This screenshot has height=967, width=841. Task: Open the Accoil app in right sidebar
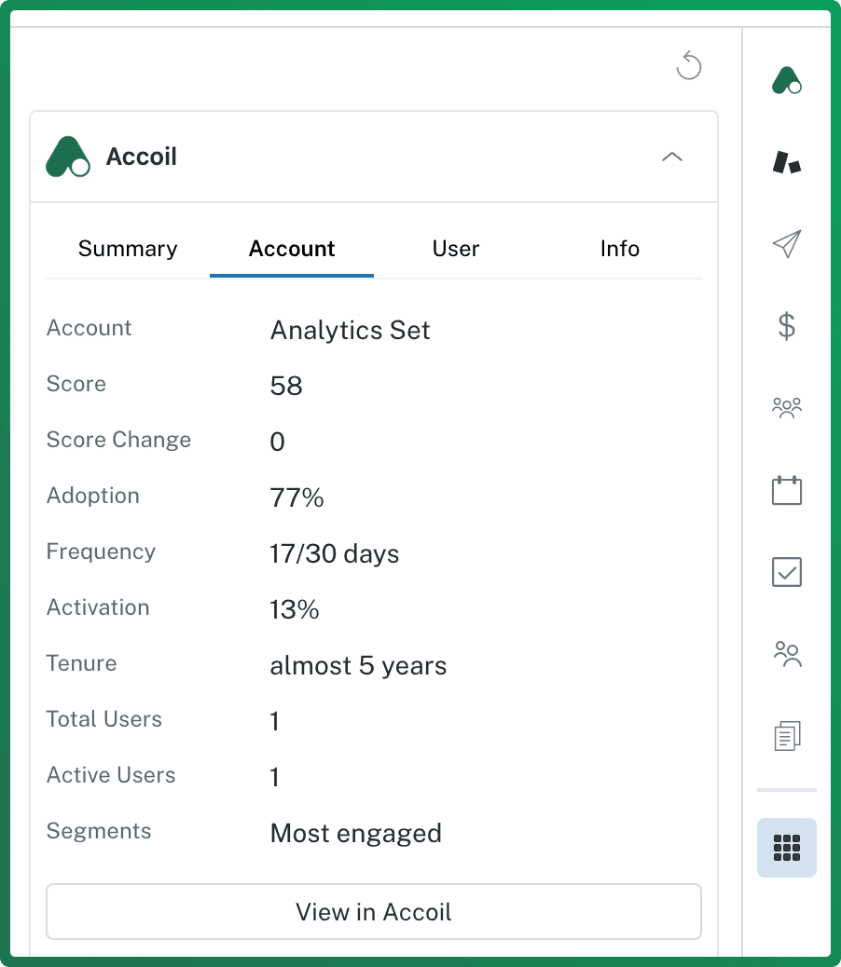787,80
